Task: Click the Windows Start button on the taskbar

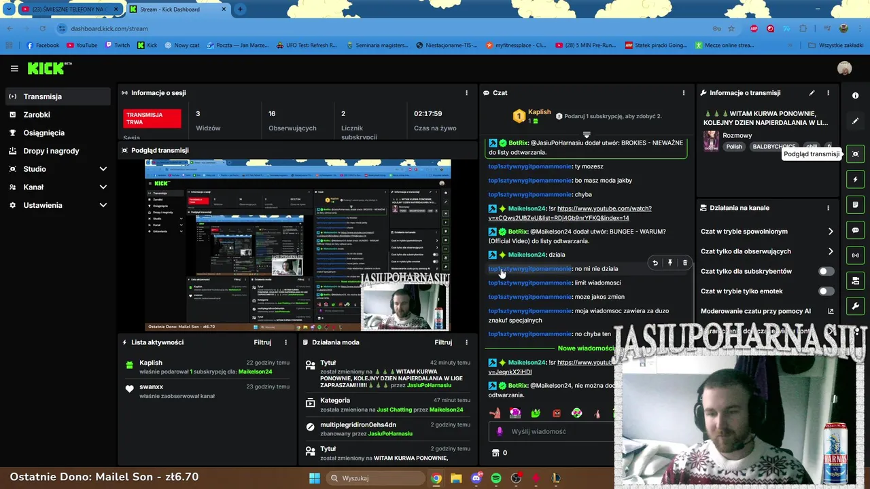Action: [315, 478]
